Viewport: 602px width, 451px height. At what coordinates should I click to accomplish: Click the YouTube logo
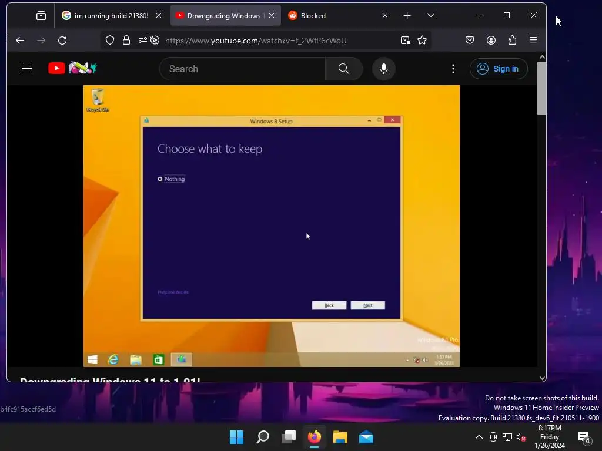72,68
